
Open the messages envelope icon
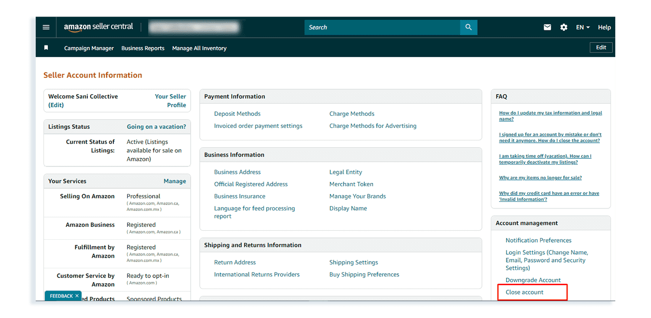click(x=547, y=28)
